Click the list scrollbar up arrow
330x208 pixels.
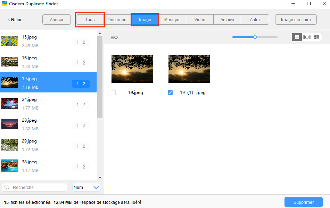click(x=100, y=33)
